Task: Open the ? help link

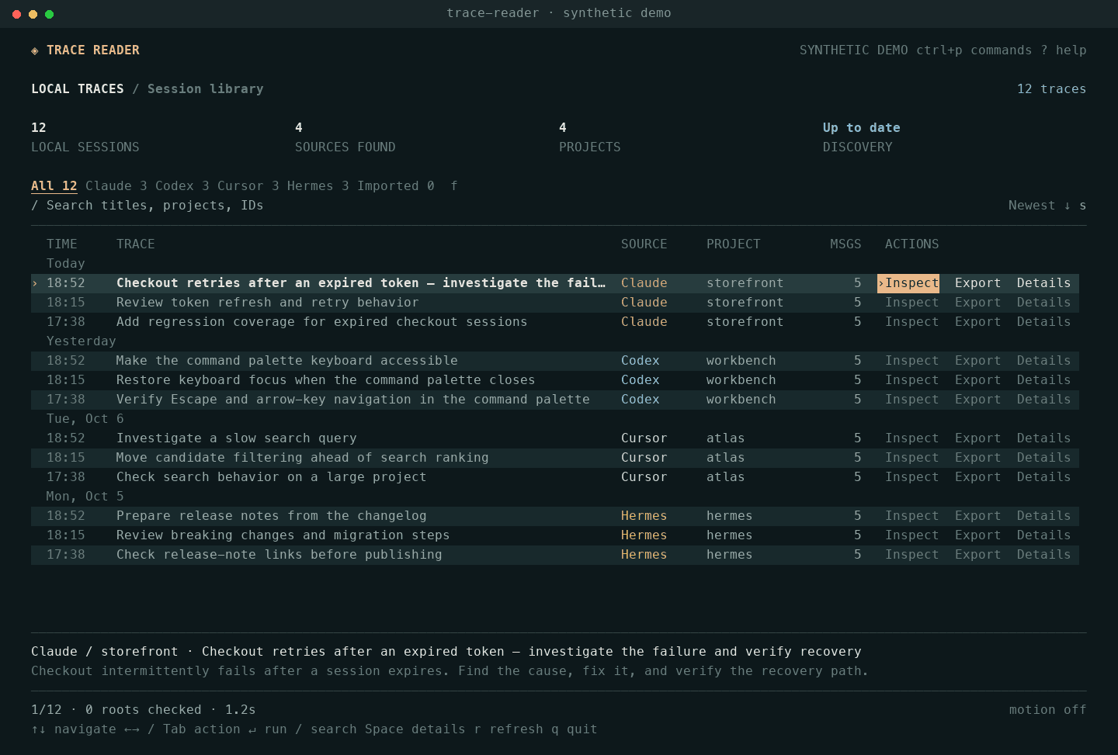Action: [x=1064, y=50]
